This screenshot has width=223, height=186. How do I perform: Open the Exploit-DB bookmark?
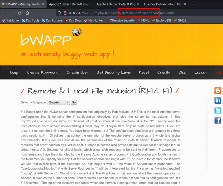tap(162, 21)
